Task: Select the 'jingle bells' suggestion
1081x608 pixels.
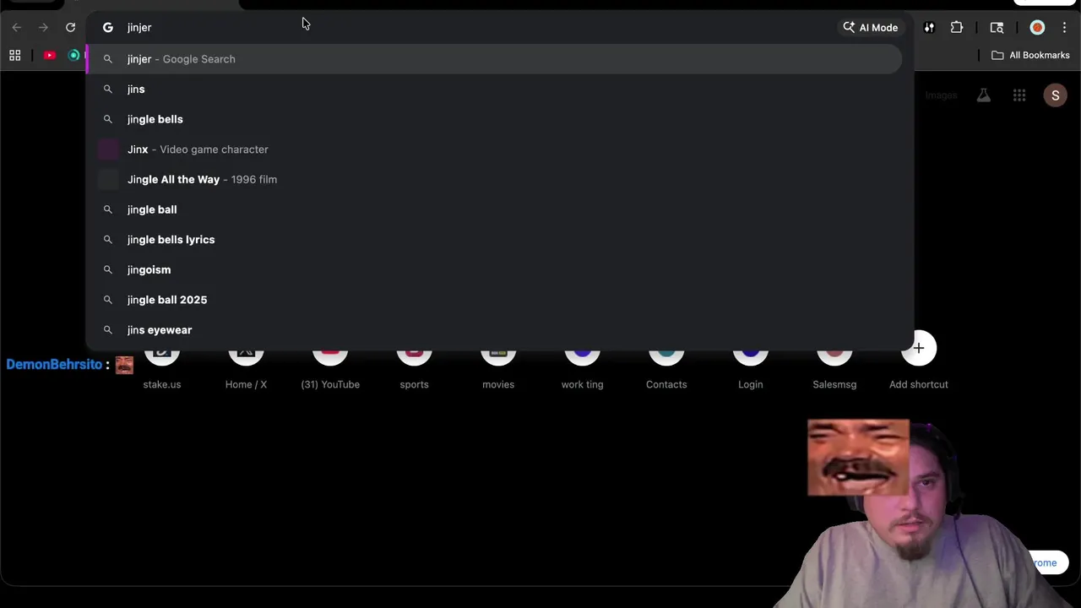Action: click(494, 119)
